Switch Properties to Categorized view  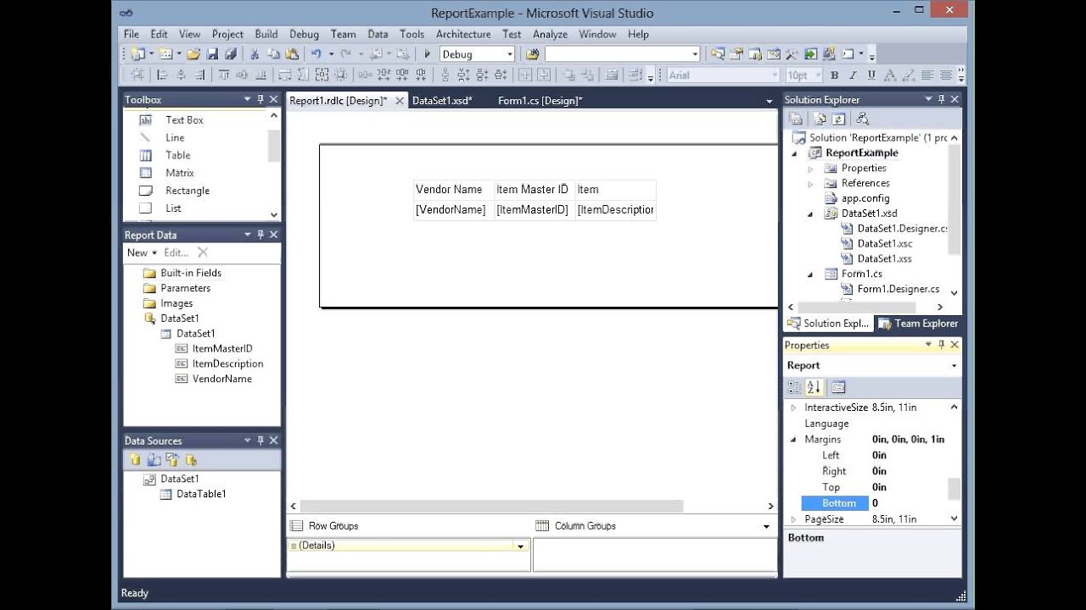pyautogui.click(x=794, y=387)
